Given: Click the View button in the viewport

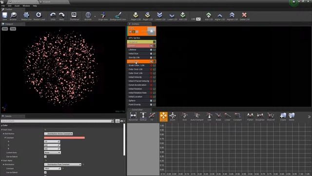Looking at the screenshot, I should (x=5, y=29).
